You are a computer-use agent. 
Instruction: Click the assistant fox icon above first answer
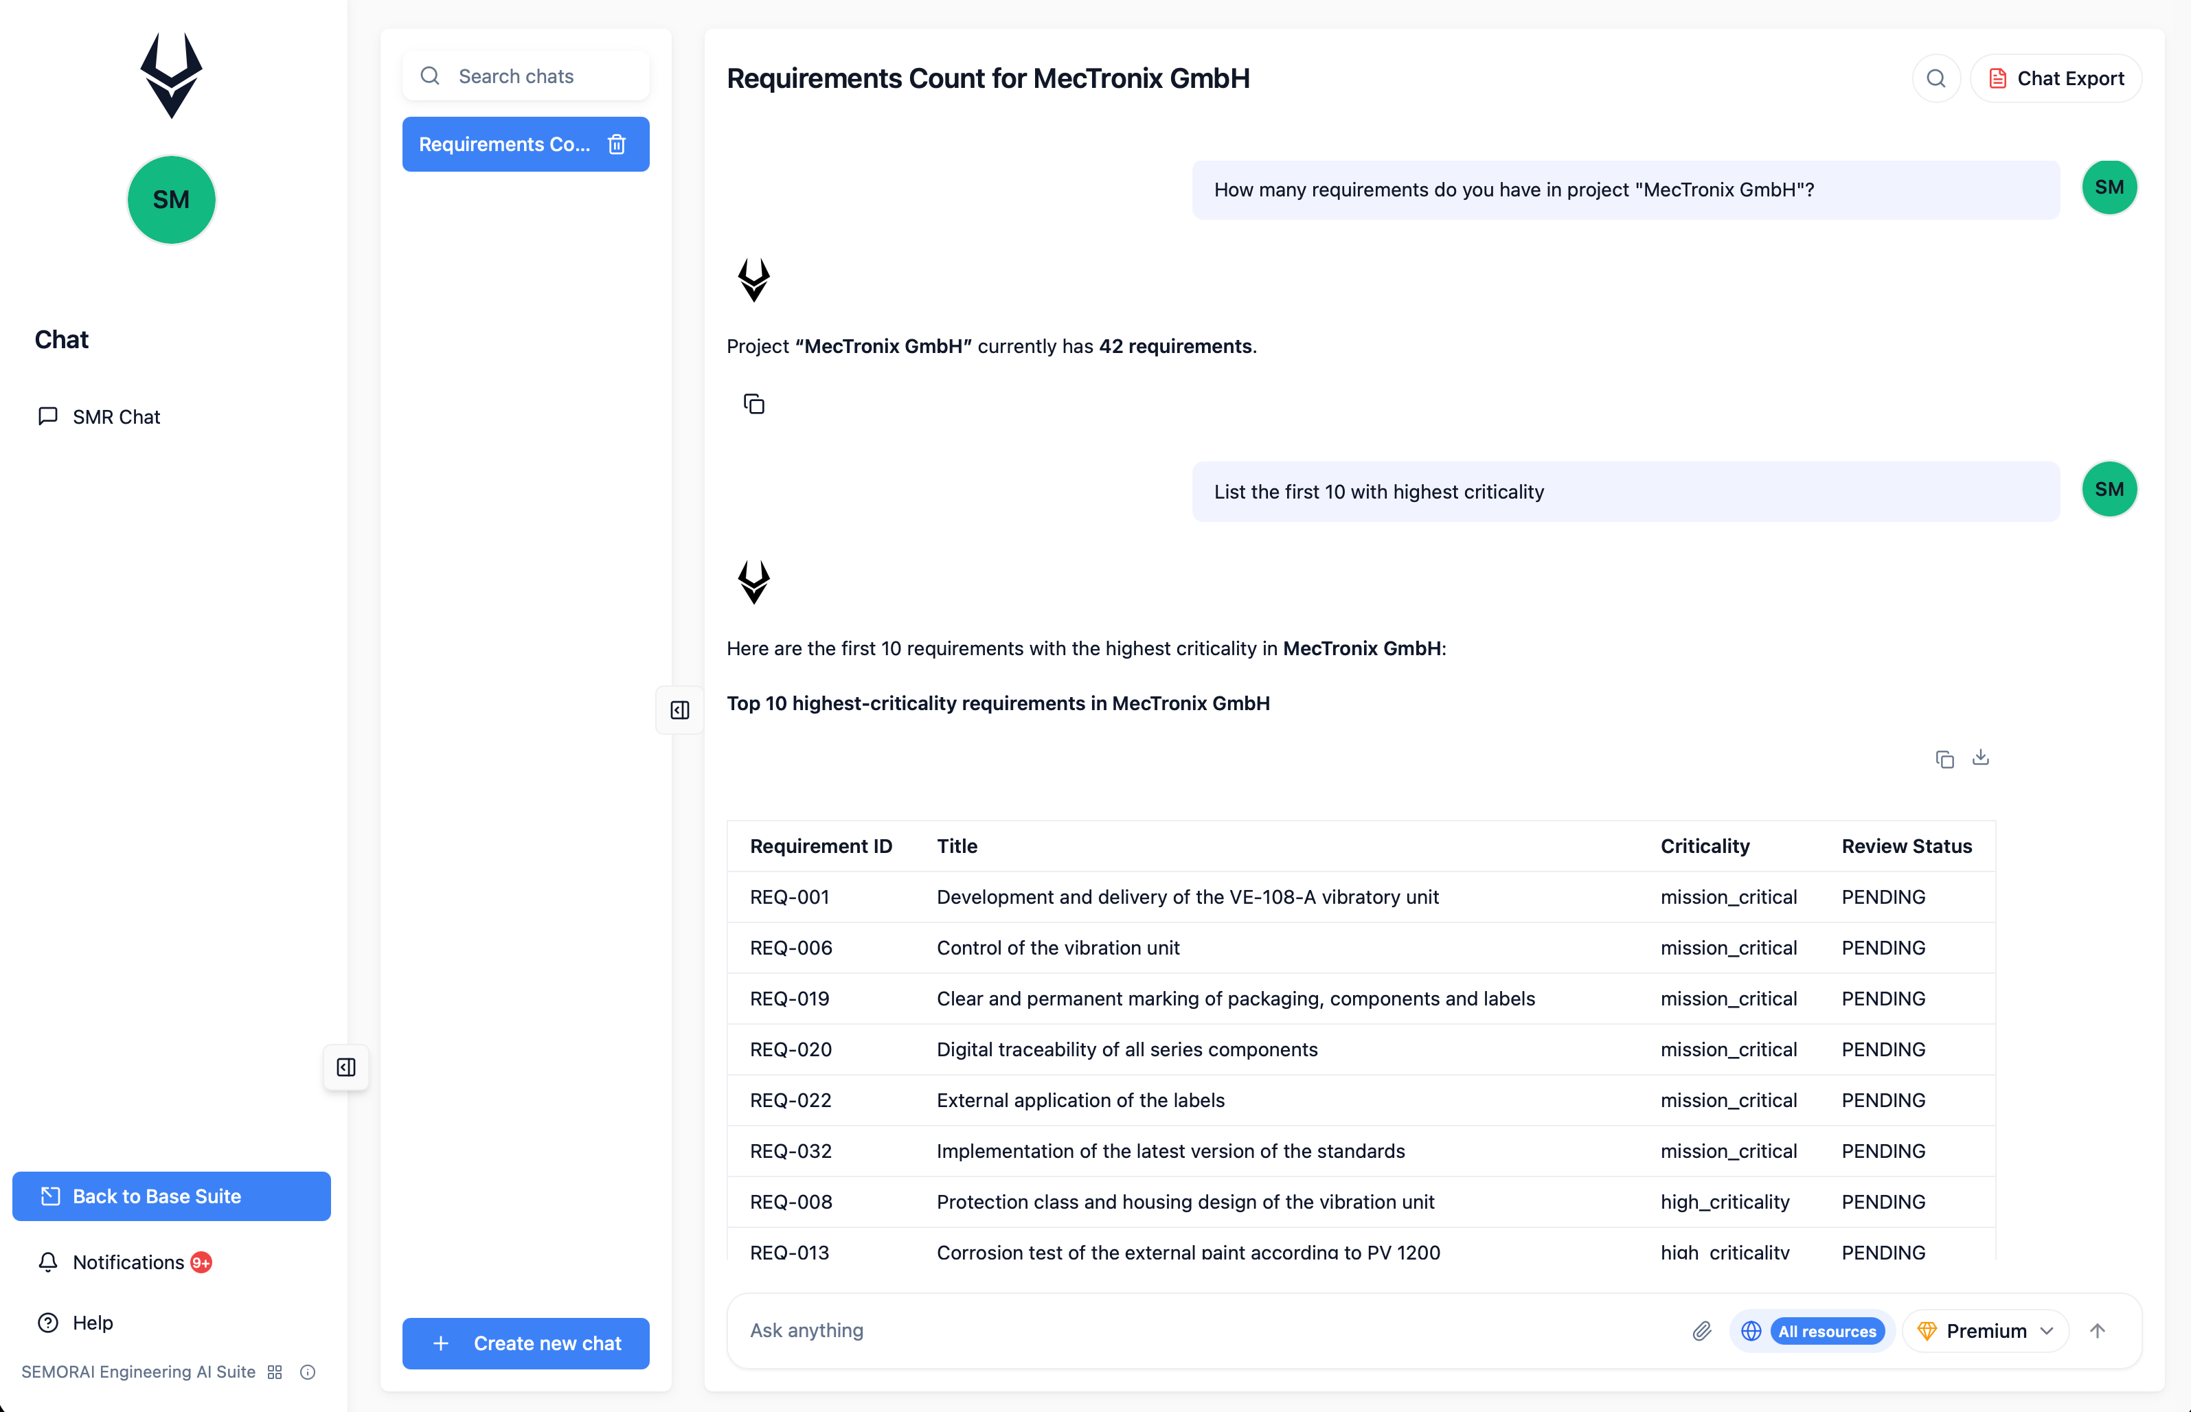(753, 280)
